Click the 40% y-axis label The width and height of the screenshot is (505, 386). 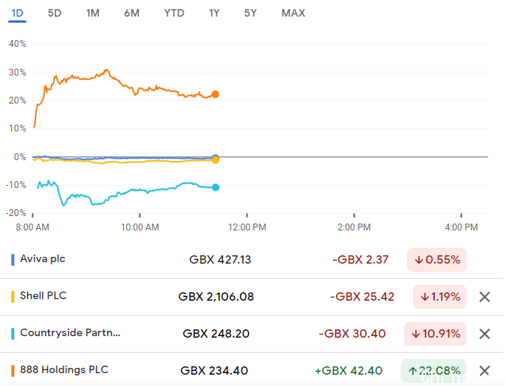17,44
